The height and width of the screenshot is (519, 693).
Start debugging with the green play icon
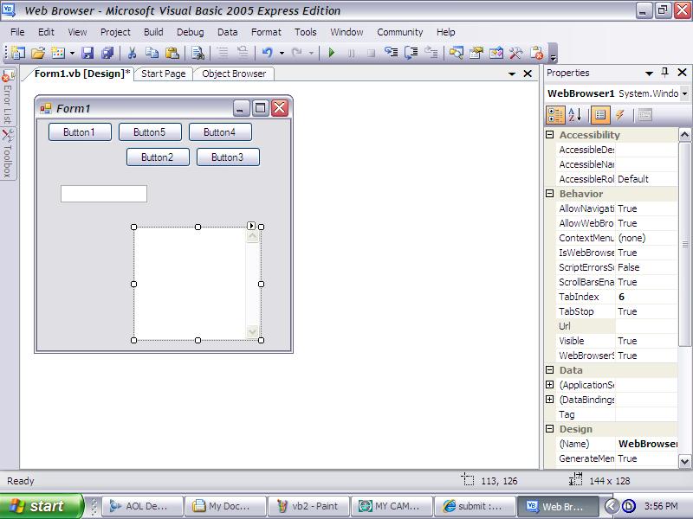333,53
